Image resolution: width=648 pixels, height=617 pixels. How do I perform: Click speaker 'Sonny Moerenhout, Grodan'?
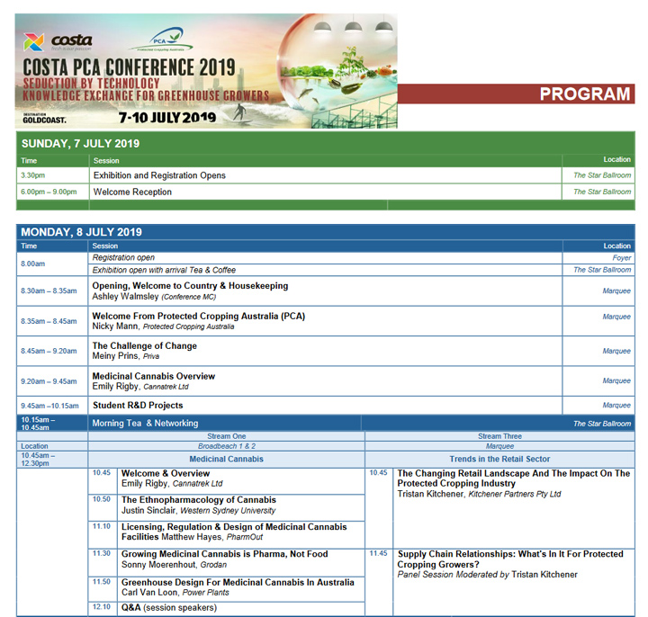pos(174,565)
